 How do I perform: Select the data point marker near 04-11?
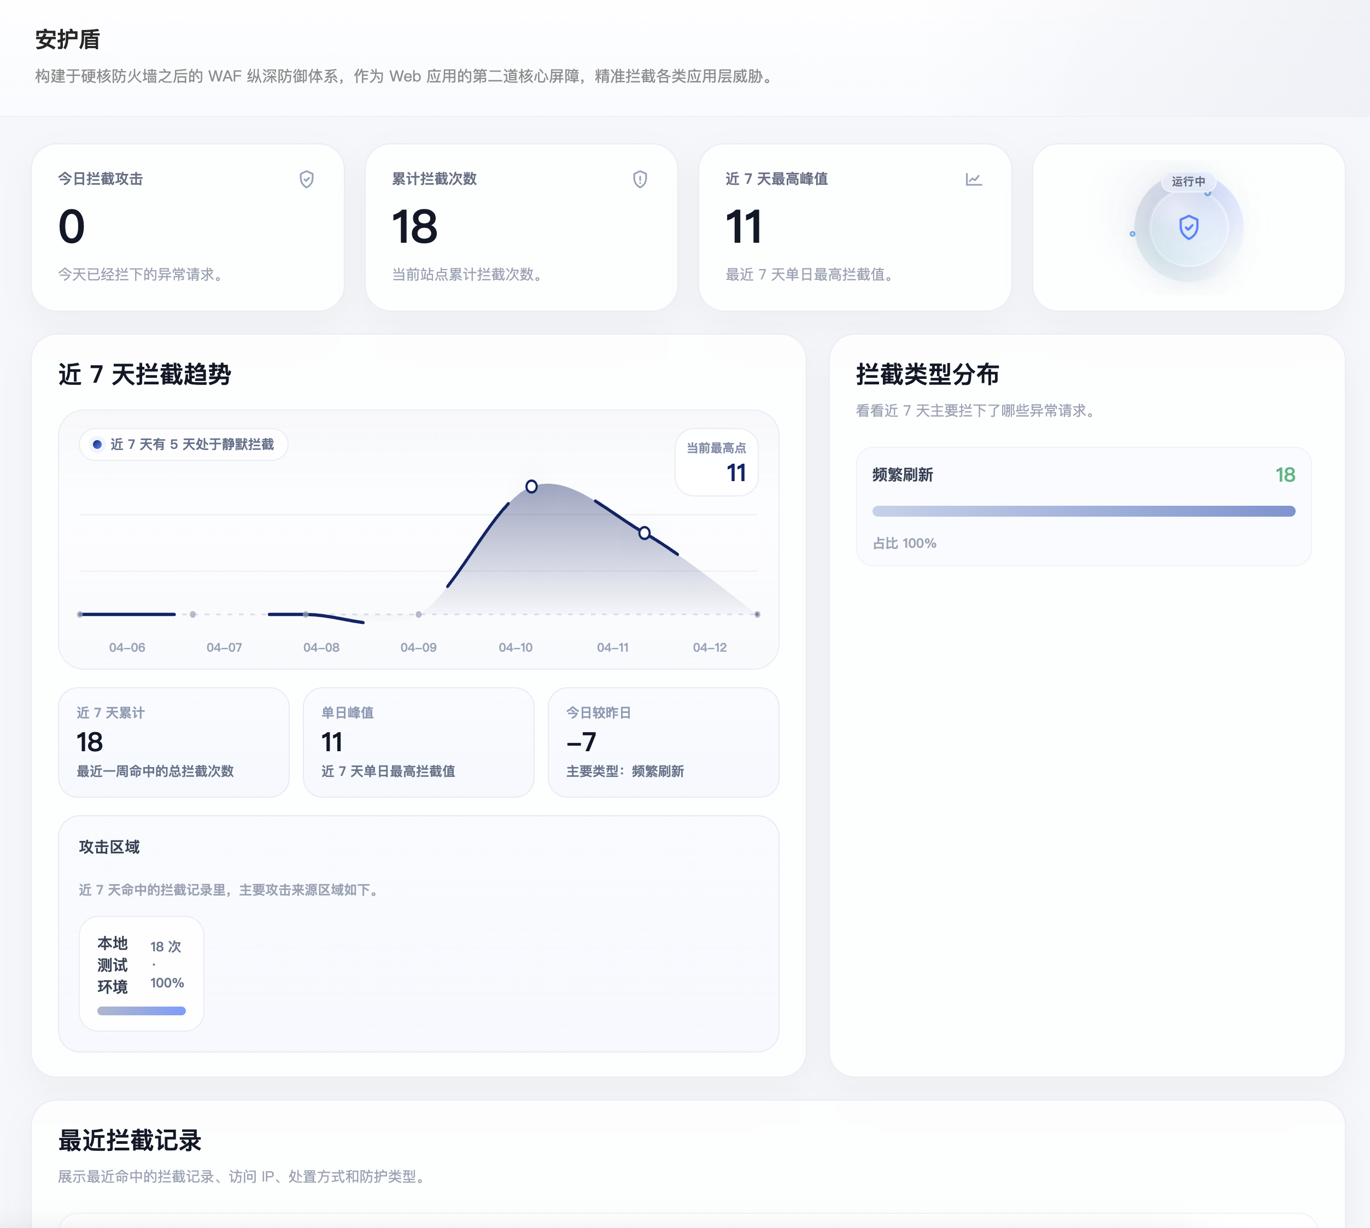(x=644, y=533)
